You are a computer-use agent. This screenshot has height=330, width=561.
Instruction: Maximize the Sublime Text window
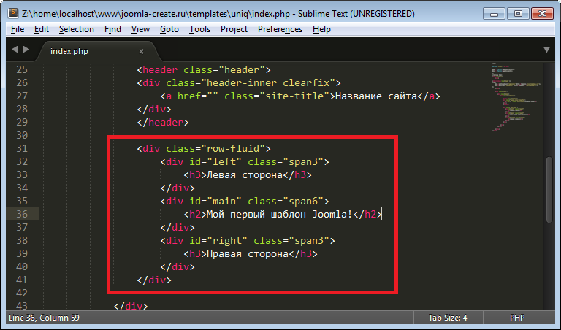[518, 12]
